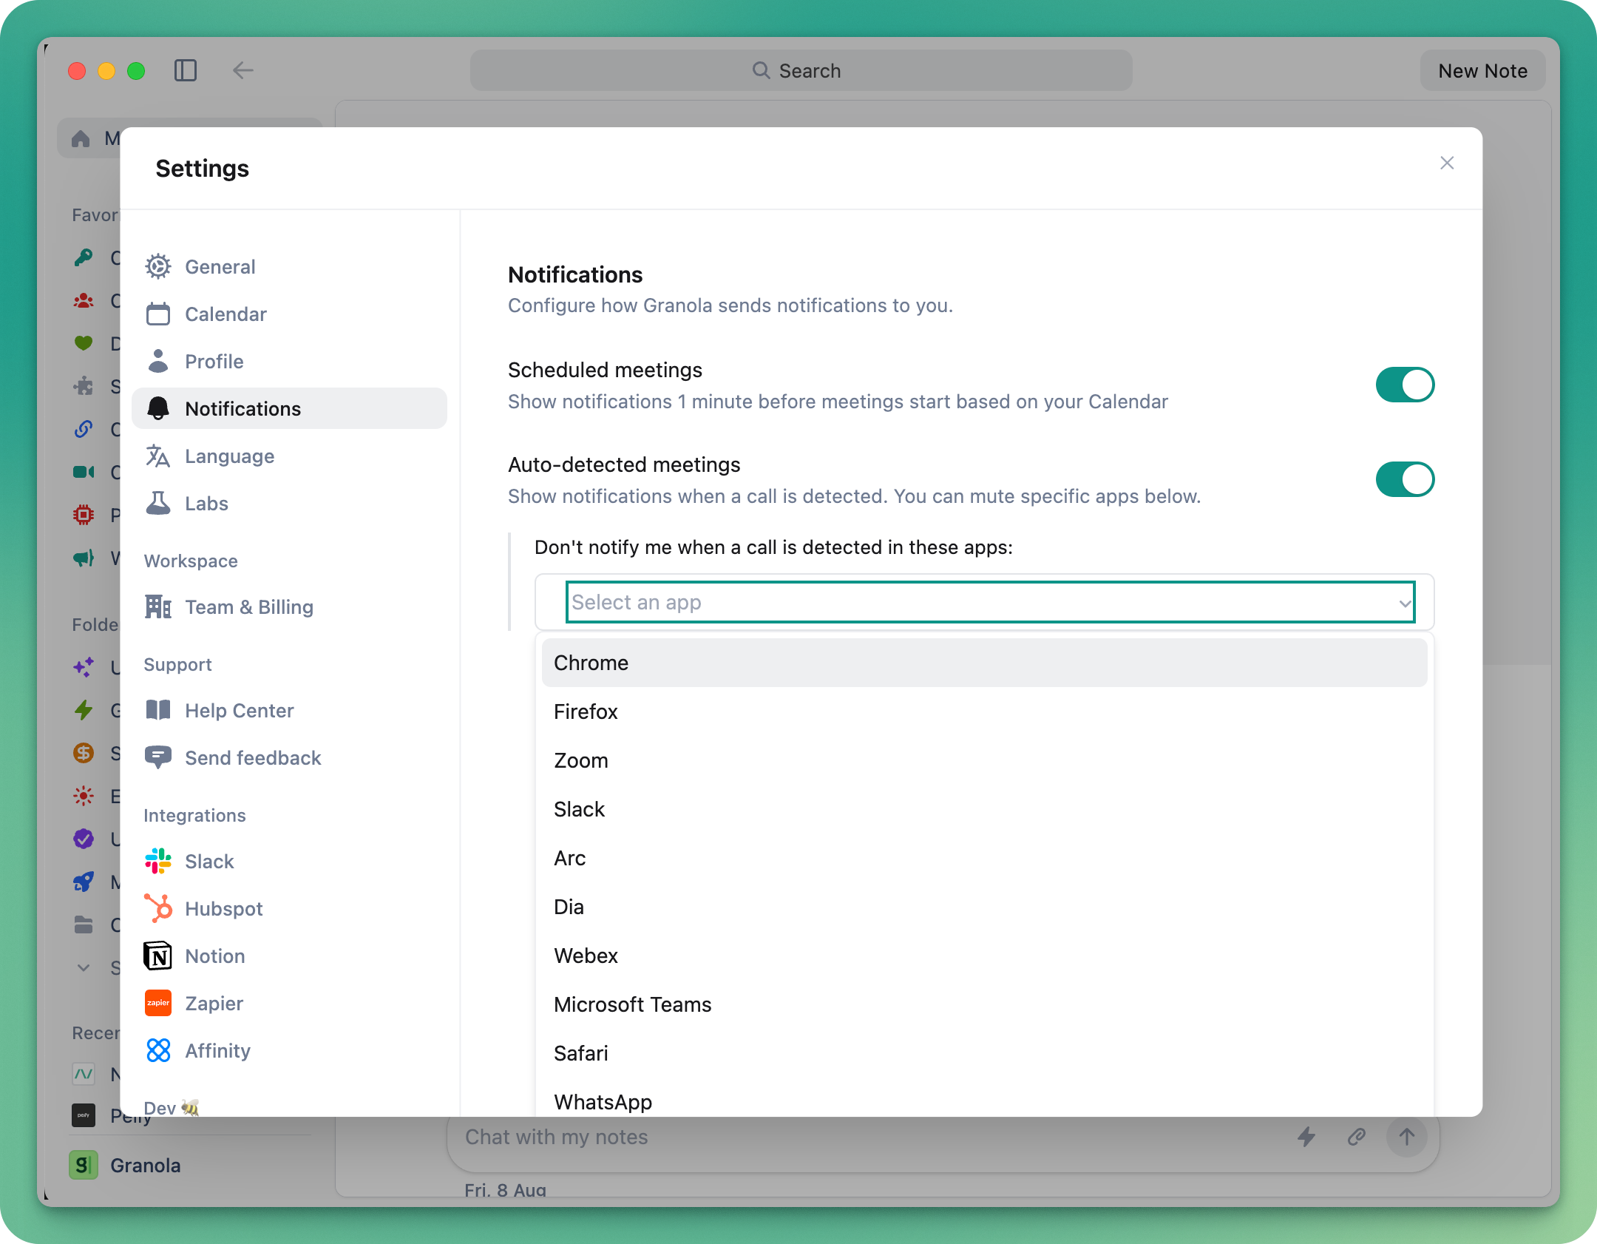Viewport: 1597px width, 1244px height.
Task: Click the macOS green fullscreen button
Action: [x=136, y=70]
